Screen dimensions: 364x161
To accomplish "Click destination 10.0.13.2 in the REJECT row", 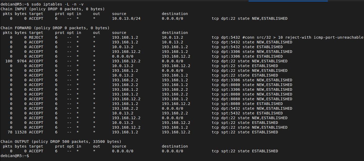I will point(172,37).
